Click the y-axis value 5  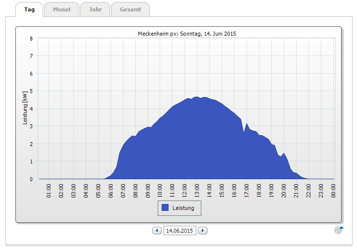tap(31, 91)
